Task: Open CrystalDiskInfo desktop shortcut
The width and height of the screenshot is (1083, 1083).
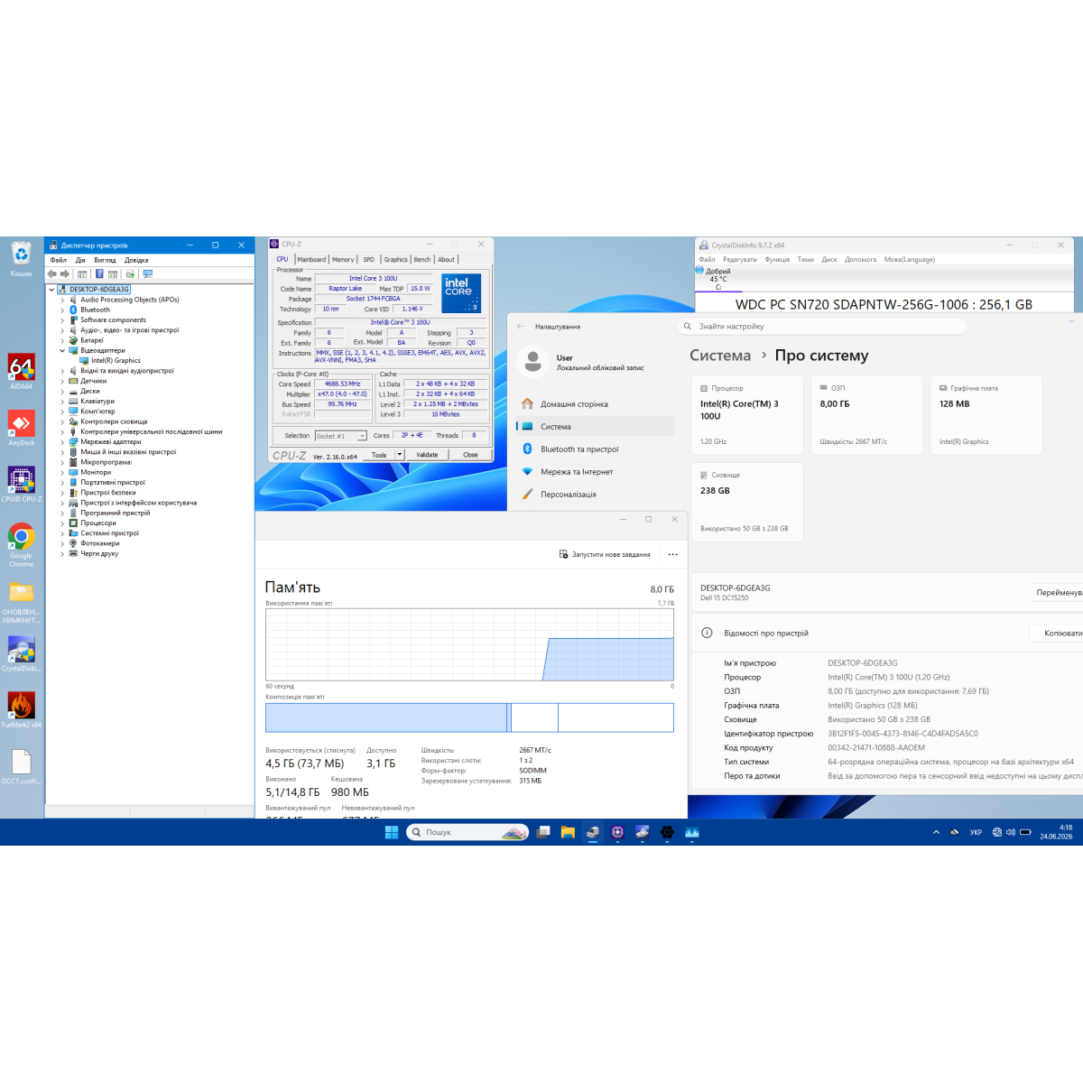Action: [22, 654]
